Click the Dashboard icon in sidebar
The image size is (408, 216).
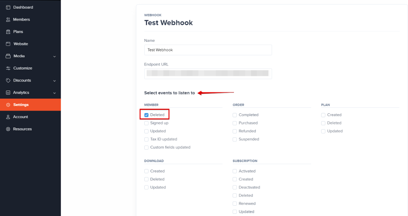[8, 8]
